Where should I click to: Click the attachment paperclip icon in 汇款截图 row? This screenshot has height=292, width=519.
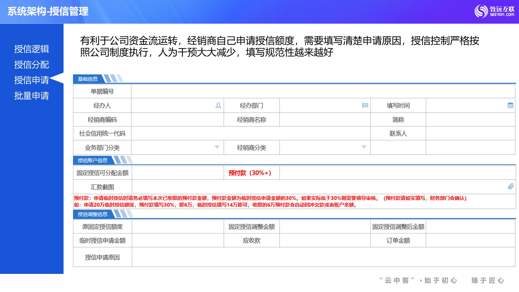pos(511,186)
